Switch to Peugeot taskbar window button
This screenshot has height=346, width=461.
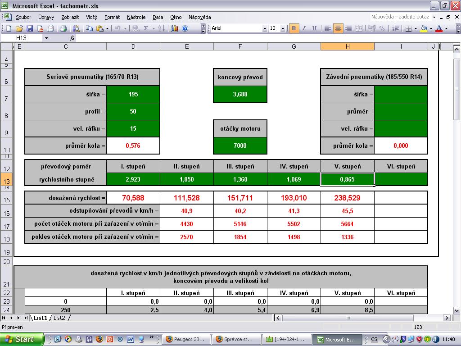pos(185,339)
